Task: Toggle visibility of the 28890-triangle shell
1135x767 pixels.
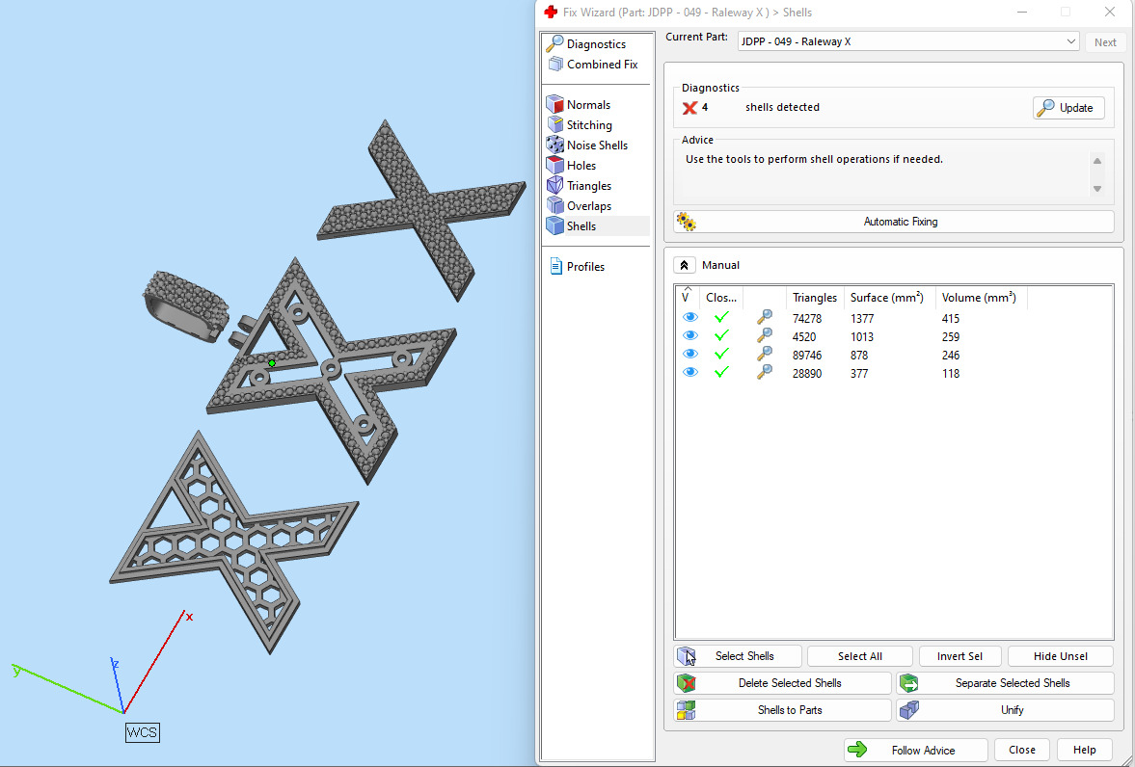Action: [x=689, y=372]
